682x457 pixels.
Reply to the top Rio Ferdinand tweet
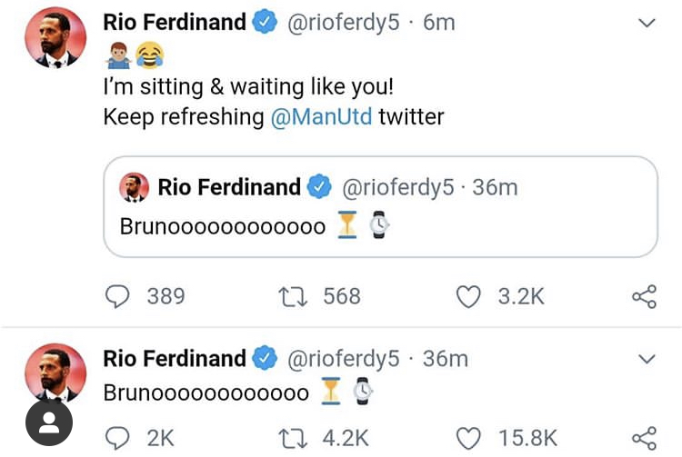tap(119, 296)
